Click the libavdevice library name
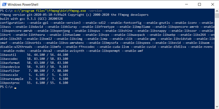 10,67
